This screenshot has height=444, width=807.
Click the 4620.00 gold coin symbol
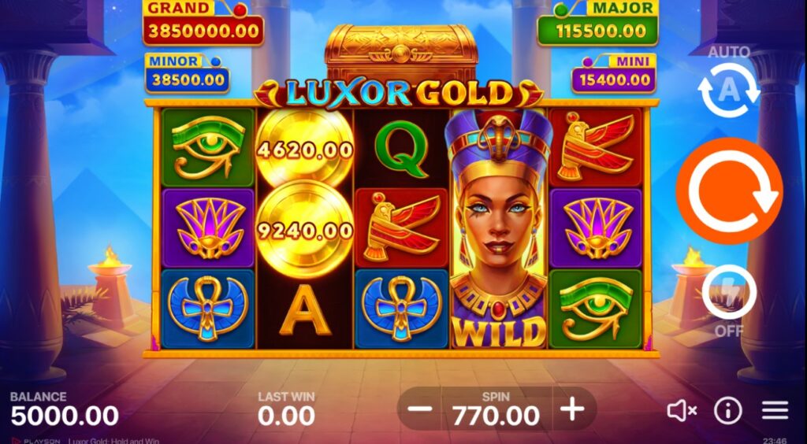click(305, 150)
